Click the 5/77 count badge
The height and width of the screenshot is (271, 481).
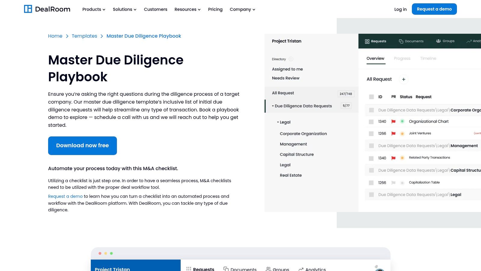tap(346, 106)
